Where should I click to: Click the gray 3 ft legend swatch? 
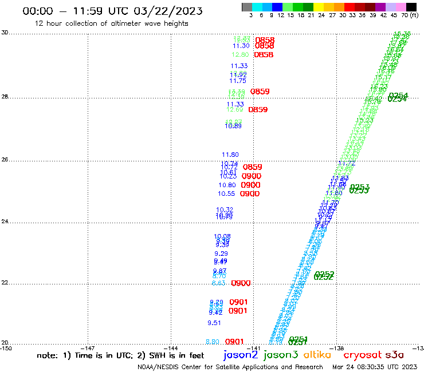click(247, 7)
